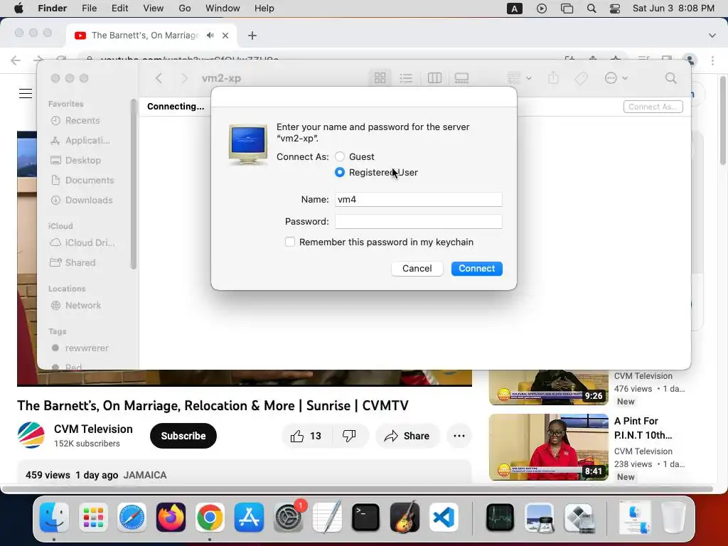The height and width of the screenshot is (546, 728).
Task: Open the CVM Television channel avatar
Action: [31, 435]
